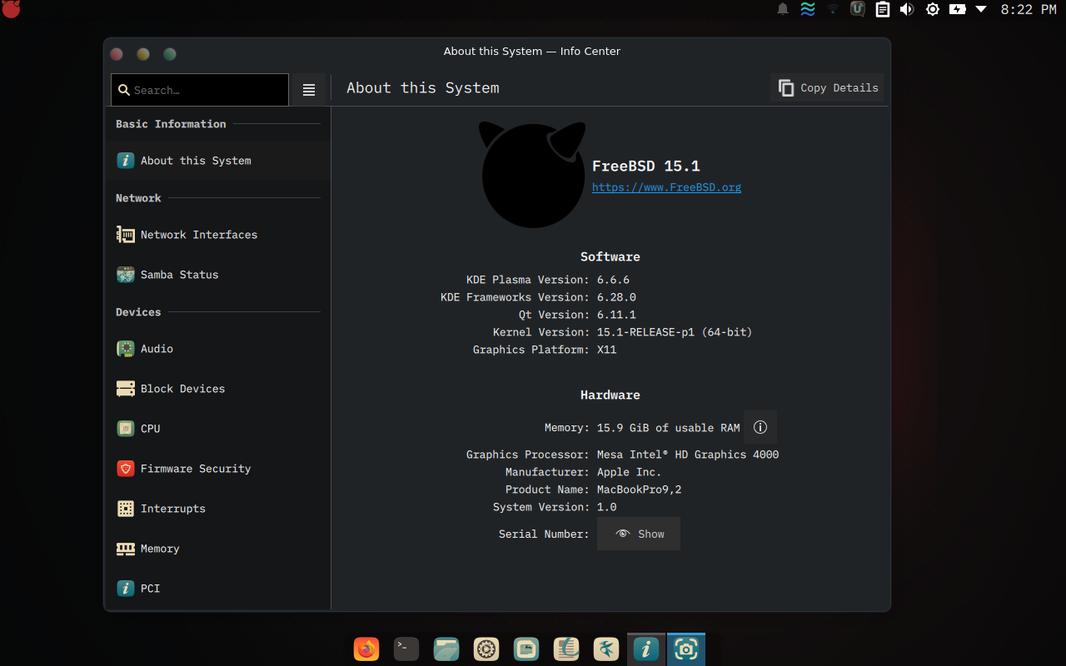This screenshot has height=666, width=1066.
Task: Click the 8:22 PM clock
Action: point(1028,9)
